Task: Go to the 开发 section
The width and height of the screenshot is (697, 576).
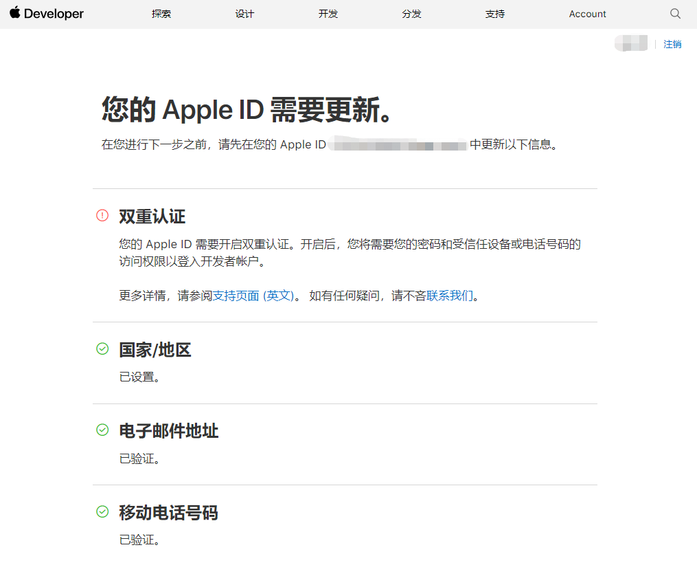Action: [328, 14]
